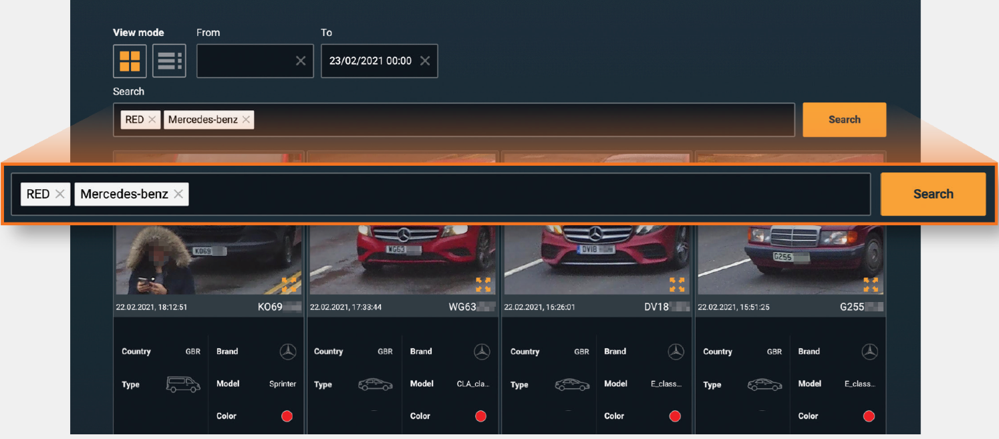Remove Mercedes-benz tag in the enlarged search bar
999x439 pixels.
(x=178, y=194)
